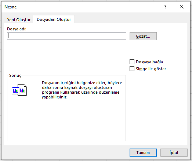Click the embedded chart document icon in Sonuç
Screen dimensions: 192x161
[x=19, y=90]
